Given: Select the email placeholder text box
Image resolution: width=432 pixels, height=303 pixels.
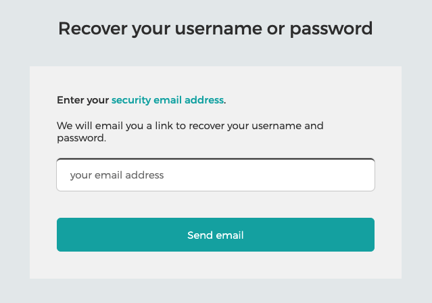Looking at the screenshot, I should tap(215, 175).
